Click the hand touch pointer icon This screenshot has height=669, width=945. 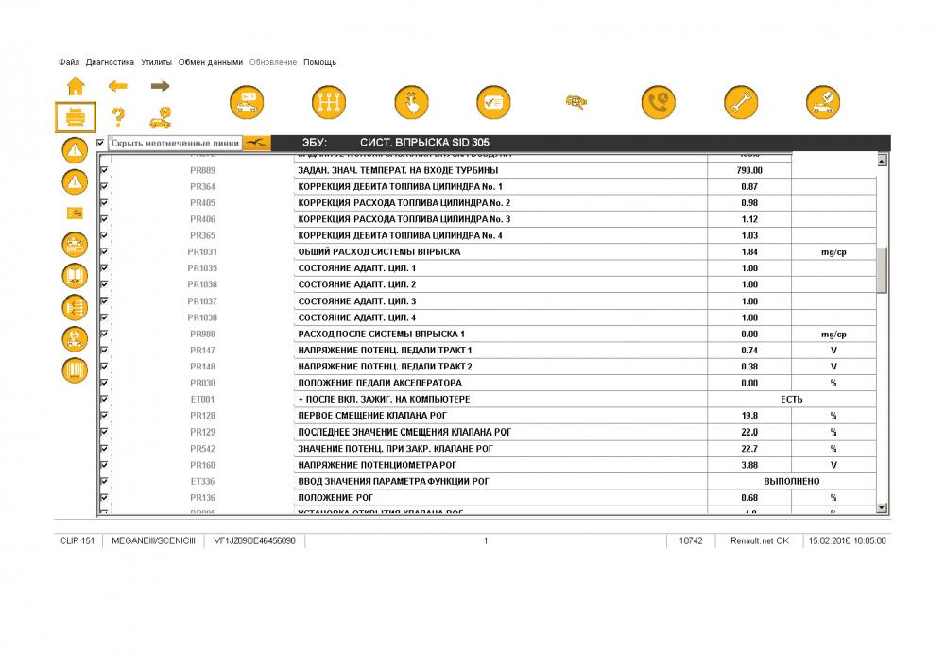click(x=412, y=102)
